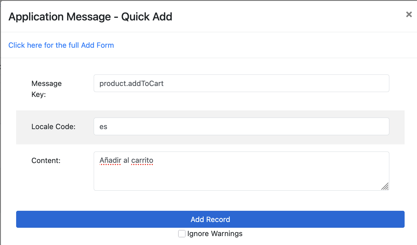This screenshot has height=245, width=417.
Task: Enable the Ignore Warnings checkbox
Action: pyautogui.click(x=182, y=233)
